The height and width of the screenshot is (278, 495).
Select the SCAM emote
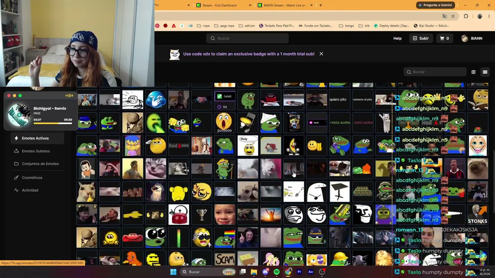pos(225,258)
